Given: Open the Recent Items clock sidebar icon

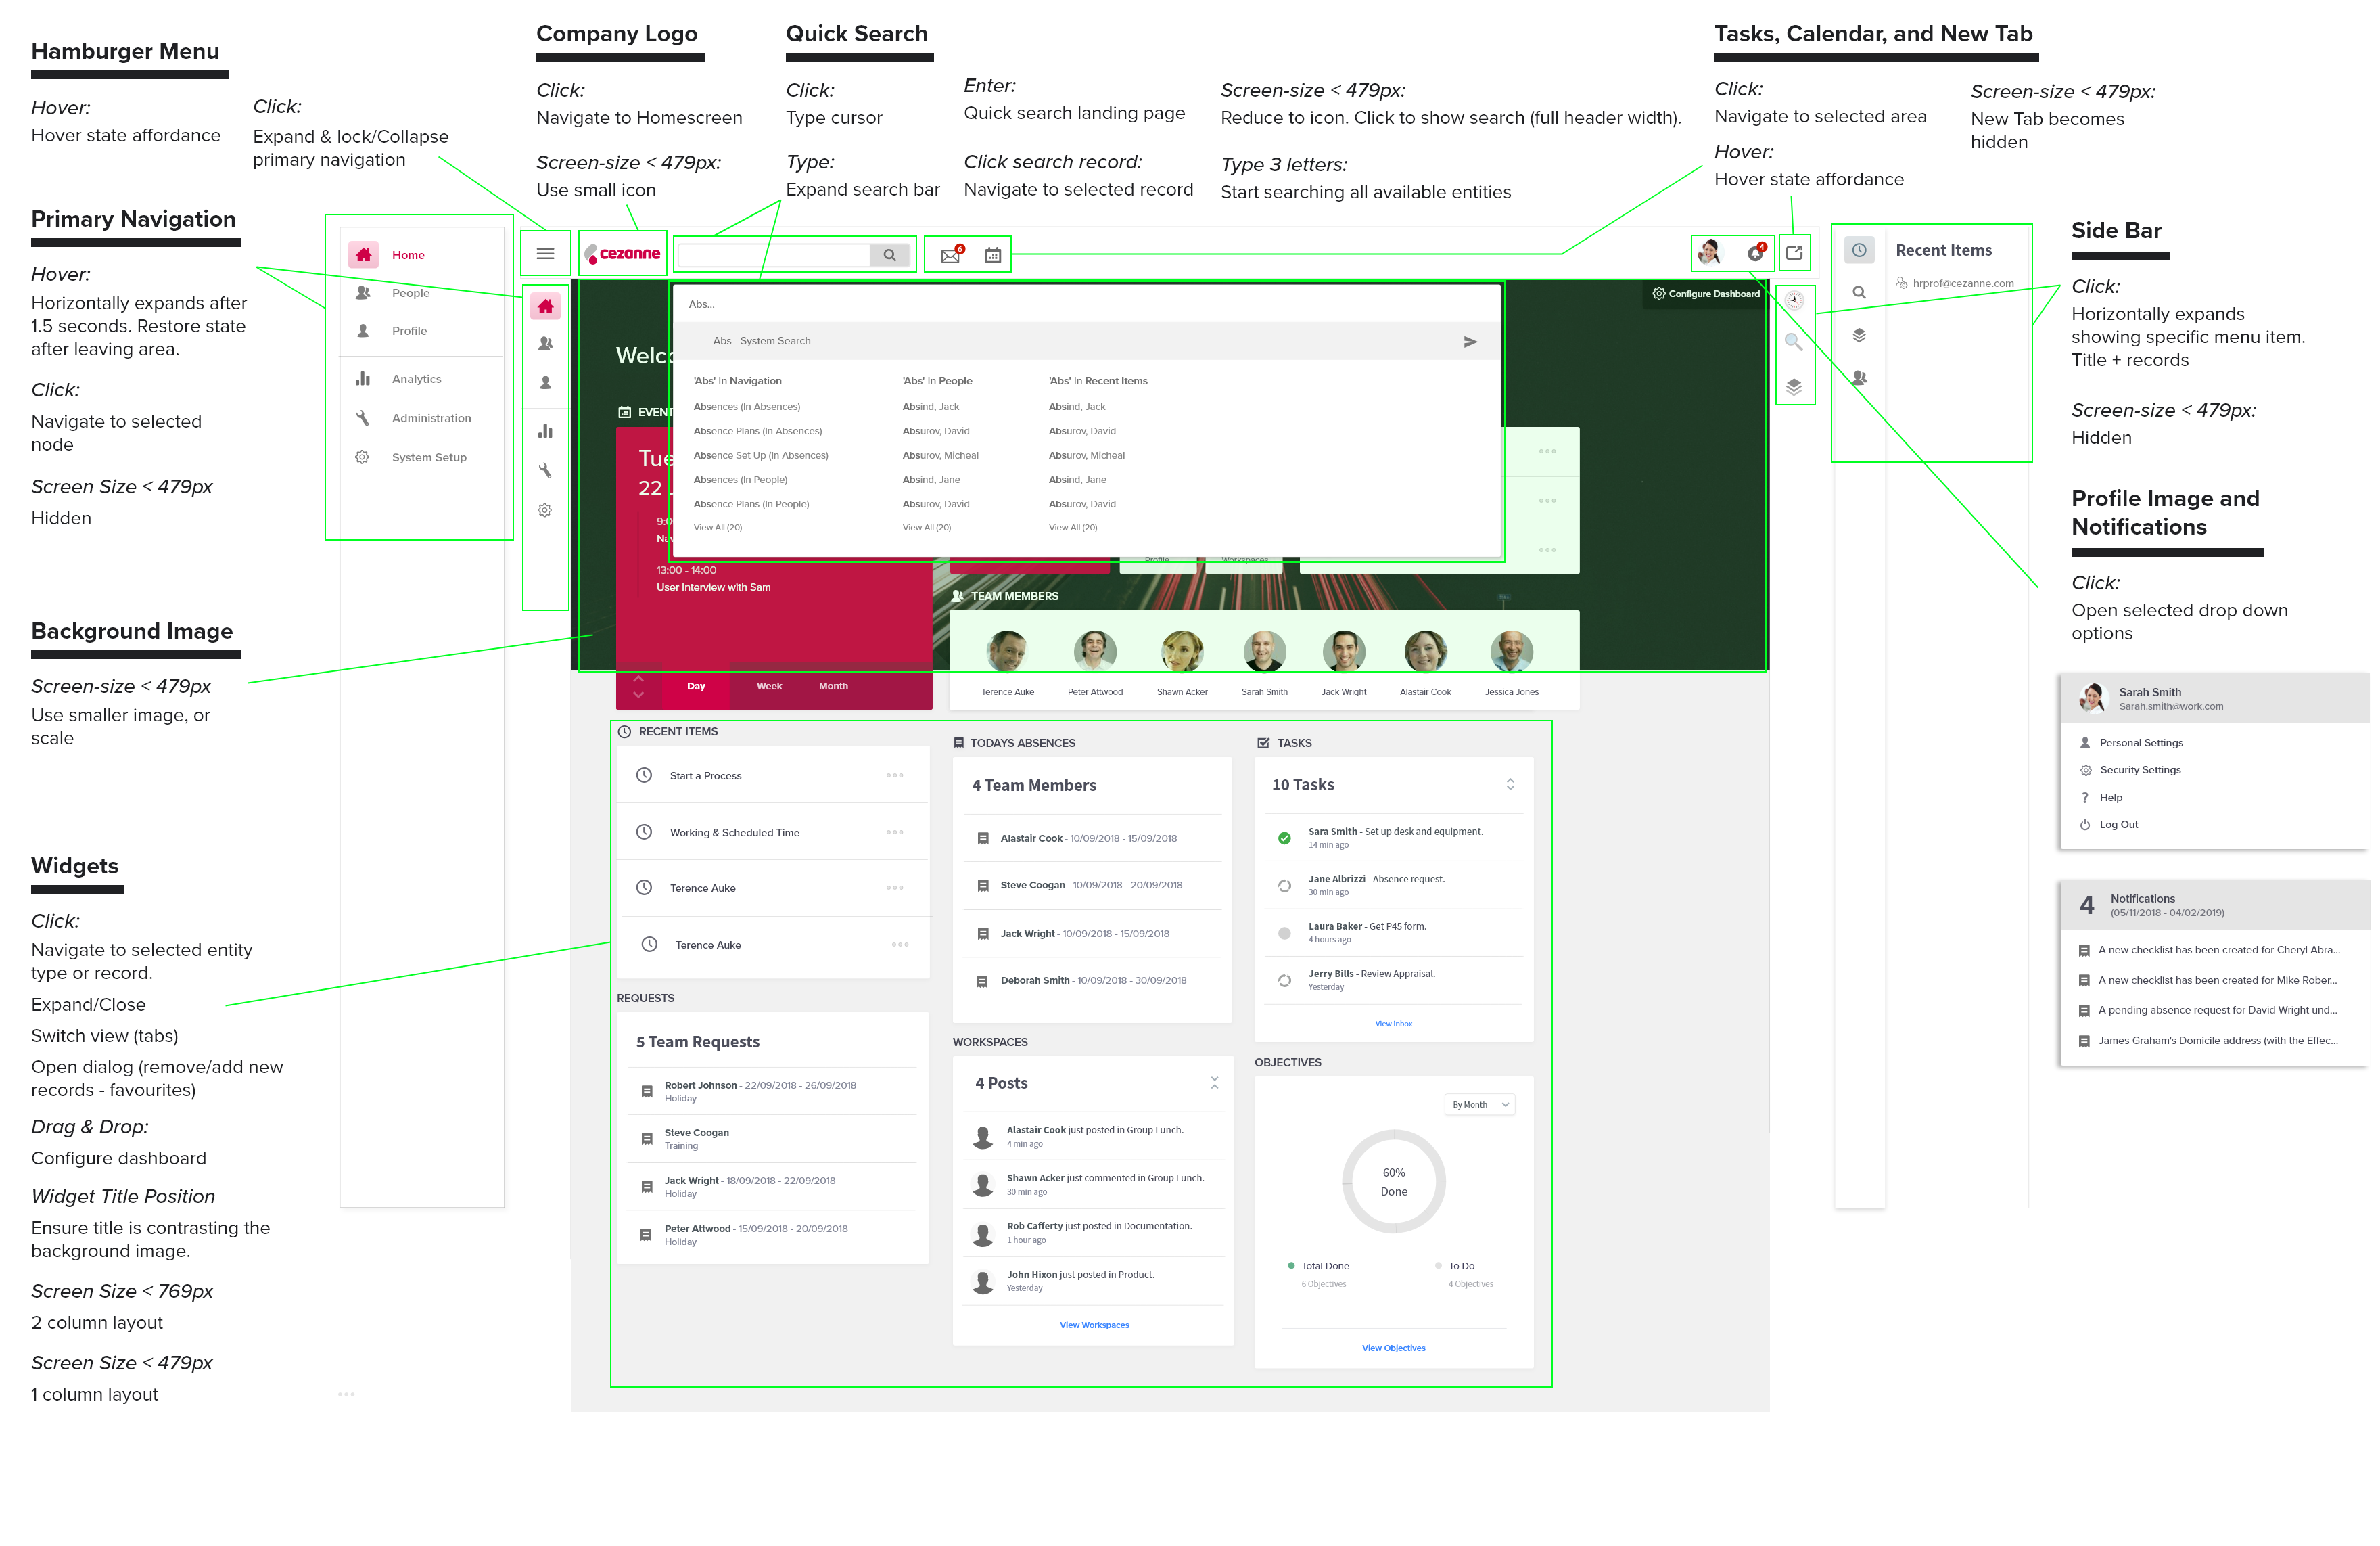Looking at the screenshot, I should [1858, 250].
